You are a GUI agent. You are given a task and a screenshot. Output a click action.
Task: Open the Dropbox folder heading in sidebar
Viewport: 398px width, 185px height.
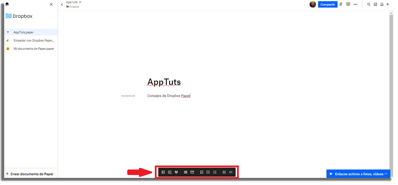pyautogui.click(x=19, y=16)
